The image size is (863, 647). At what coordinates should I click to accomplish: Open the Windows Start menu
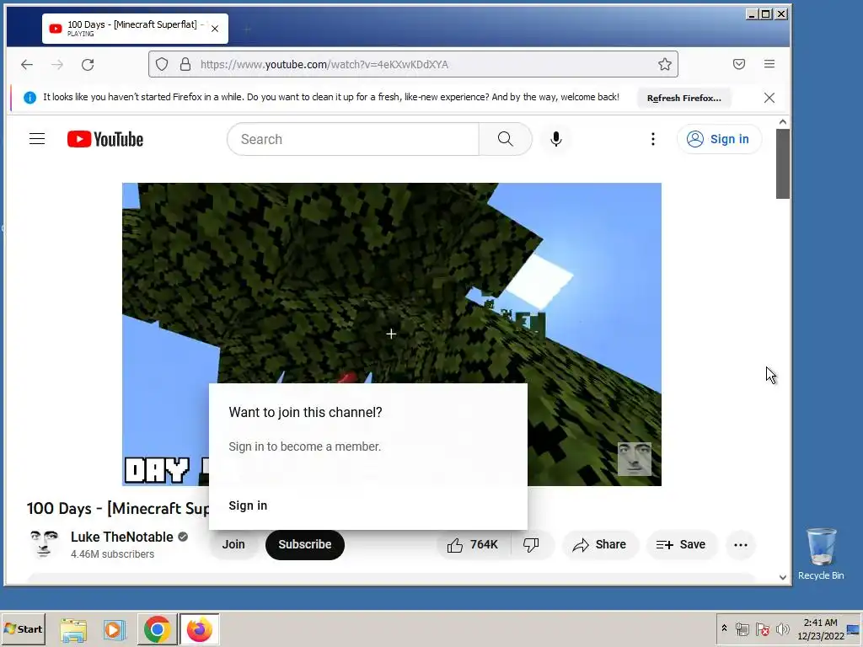[23, 628]
